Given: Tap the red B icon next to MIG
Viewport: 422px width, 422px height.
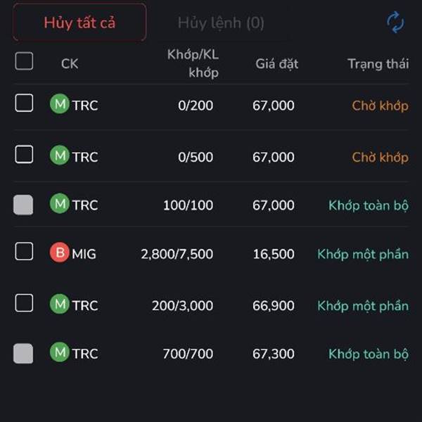Looking at the screenshot, I should click(x=60, y=252).
